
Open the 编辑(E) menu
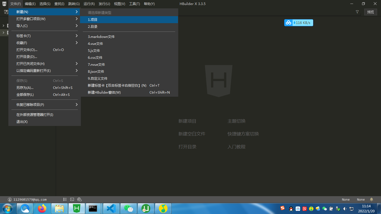click(x=30, y=4)
